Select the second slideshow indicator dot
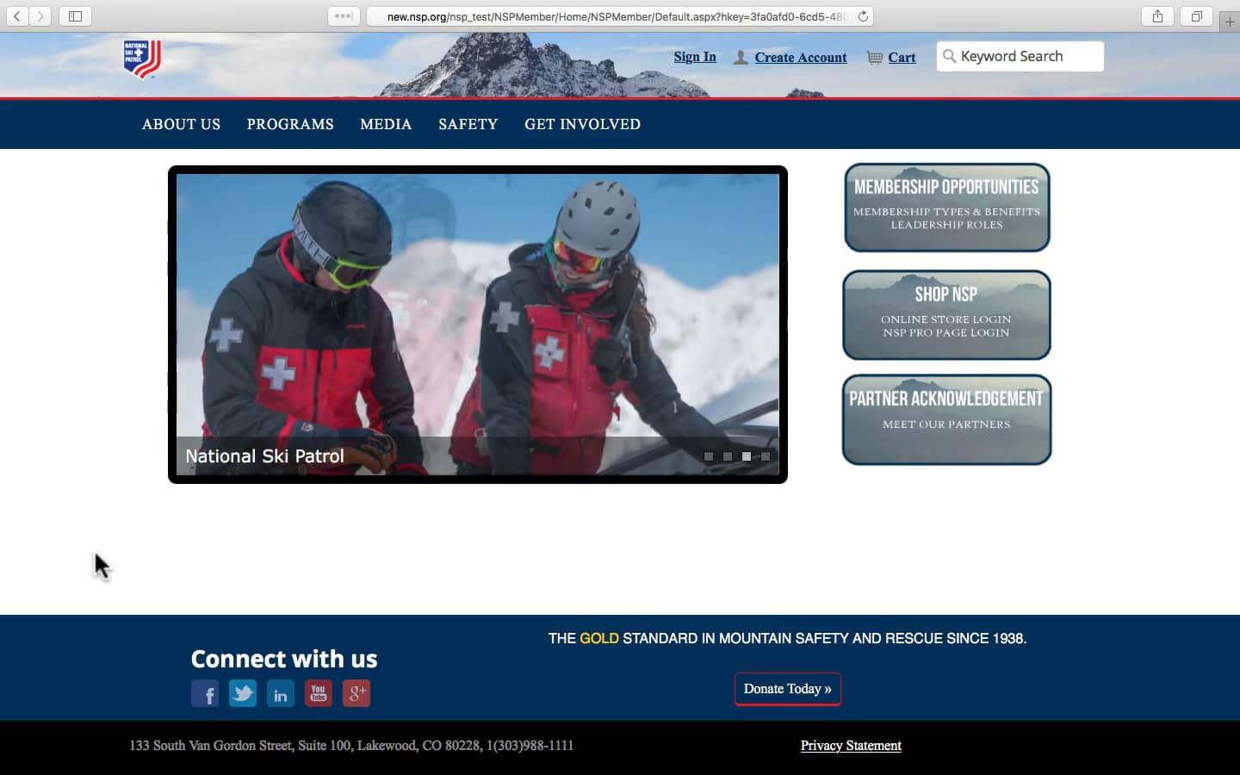The image size is (1240, 775). 728,456
